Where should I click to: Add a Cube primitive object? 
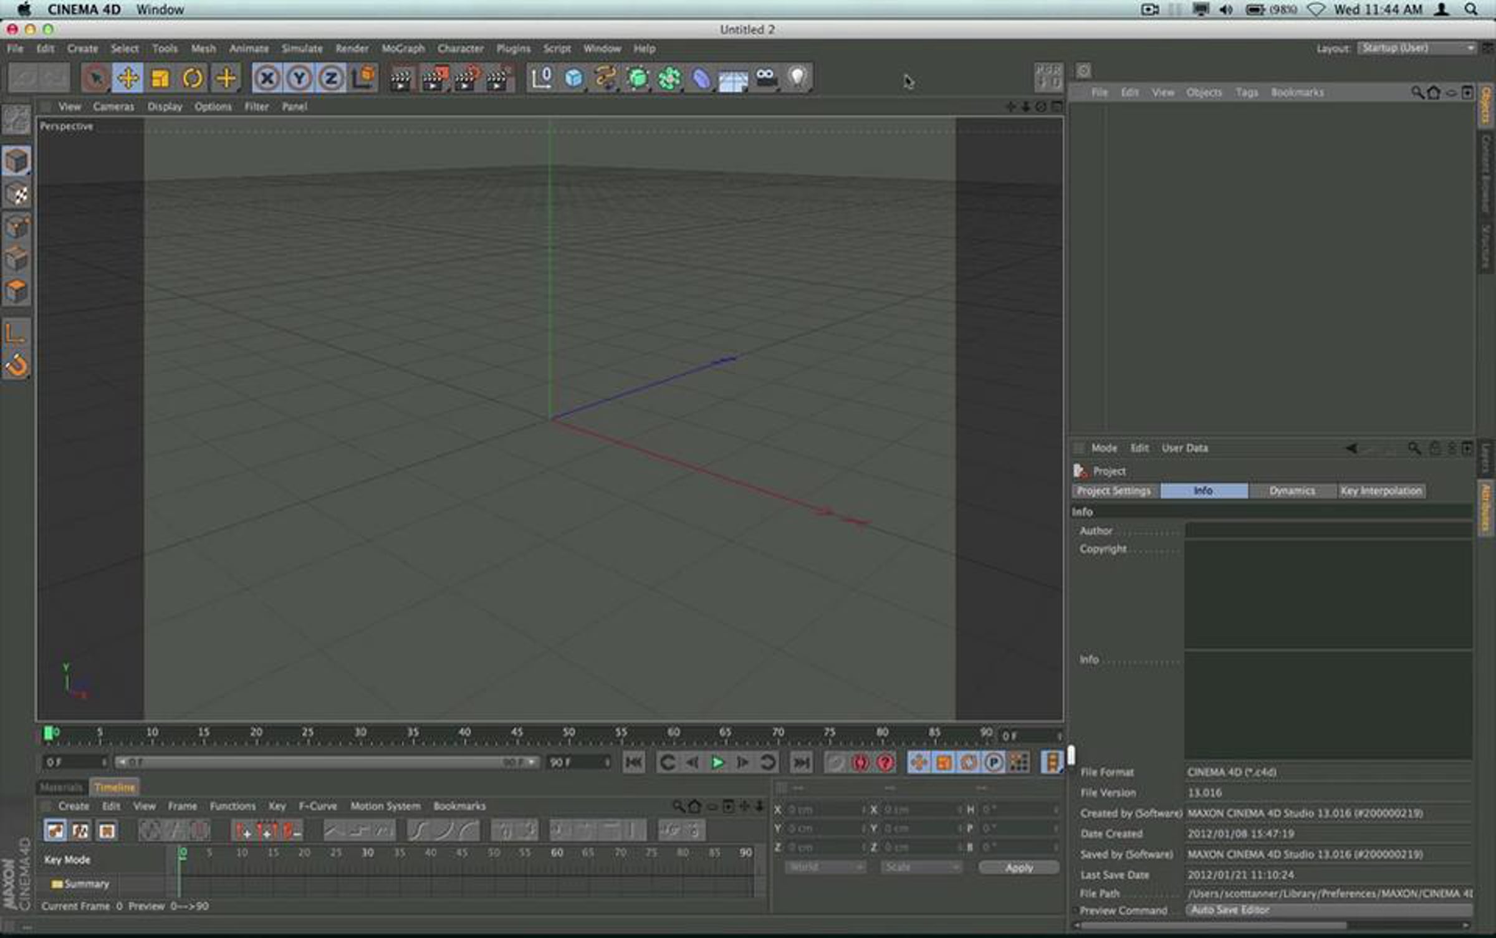[x=573, y=79]
